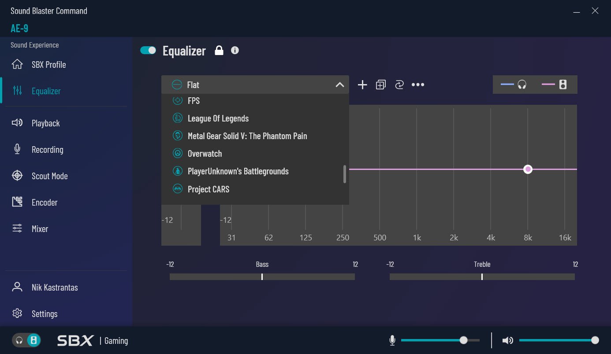Click the duplicate preset icon
Viewport: 611px width, 354px height.
tap(381, 85)
